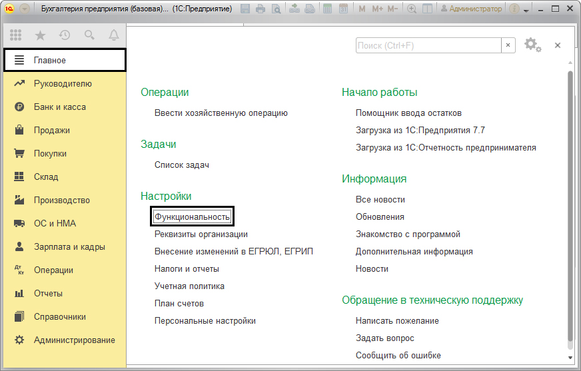Clear the search with the x button
The width and height of the screenshot is (581, 371).
click(x=508, y=45)
